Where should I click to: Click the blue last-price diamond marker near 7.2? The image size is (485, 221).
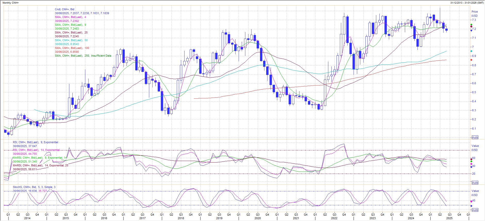tap(471, 30)
